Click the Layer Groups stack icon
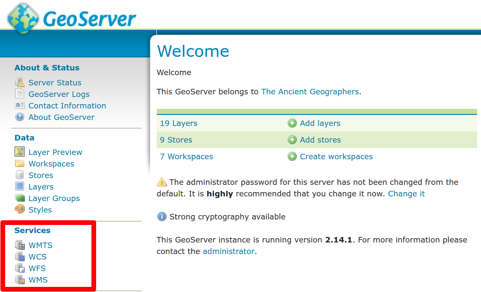This screenshot has width=481, height=292. click(20, 198)
